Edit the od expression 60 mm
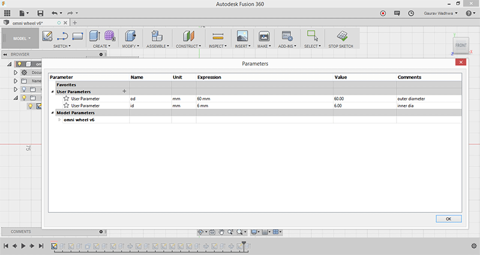The height and width of the screenshot is (255, 480). click(265, 99)
